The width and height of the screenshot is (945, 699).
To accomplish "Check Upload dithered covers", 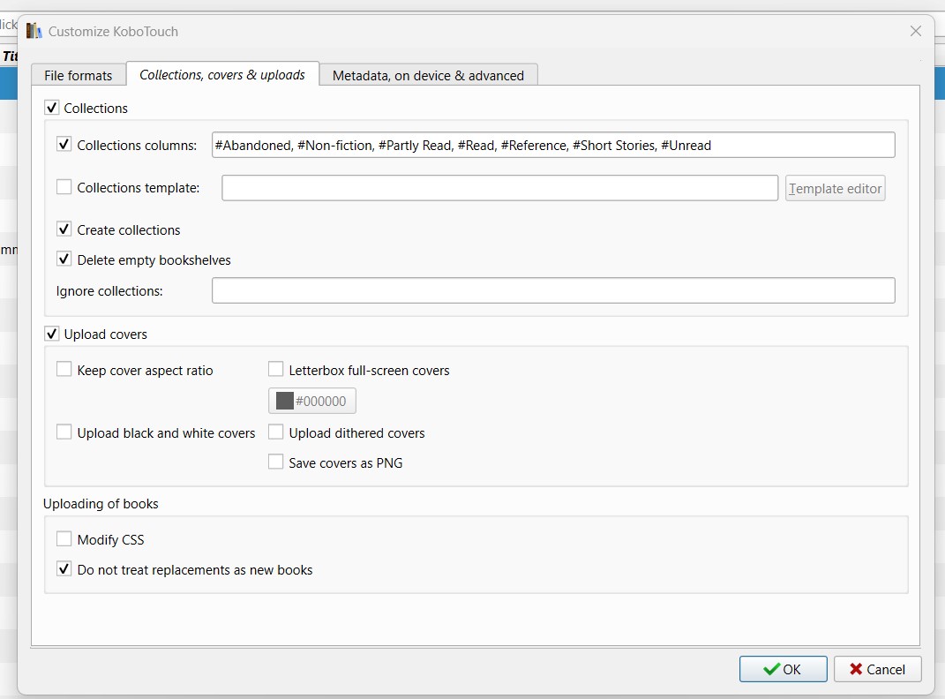I will (x=276, y=432).
